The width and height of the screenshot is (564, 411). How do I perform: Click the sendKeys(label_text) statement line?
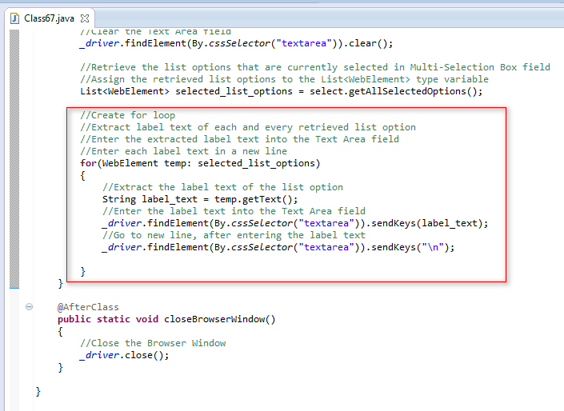coord(295,223)
